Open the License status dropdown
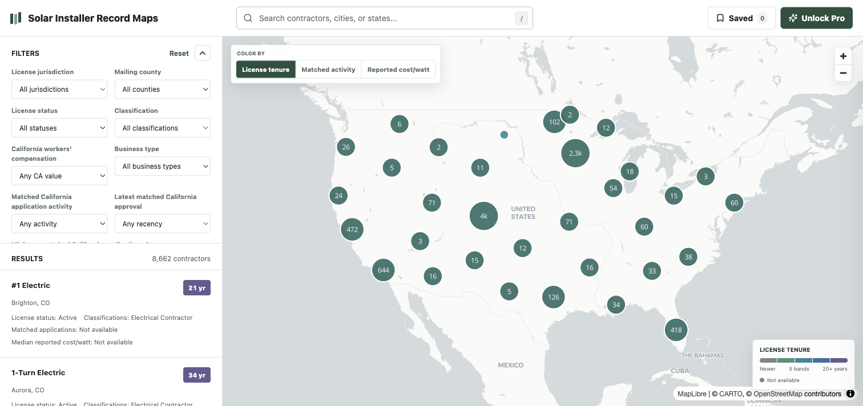The width and height of the screenshot is (863, 406). [59, 128]
